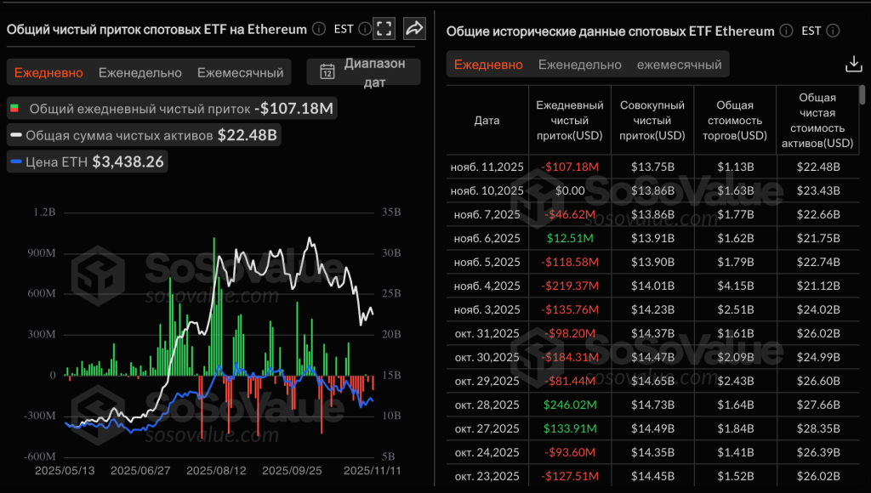Click info icon next to table EST label
This screenshot has width=871, height=493.
click(x=833, y=31)
